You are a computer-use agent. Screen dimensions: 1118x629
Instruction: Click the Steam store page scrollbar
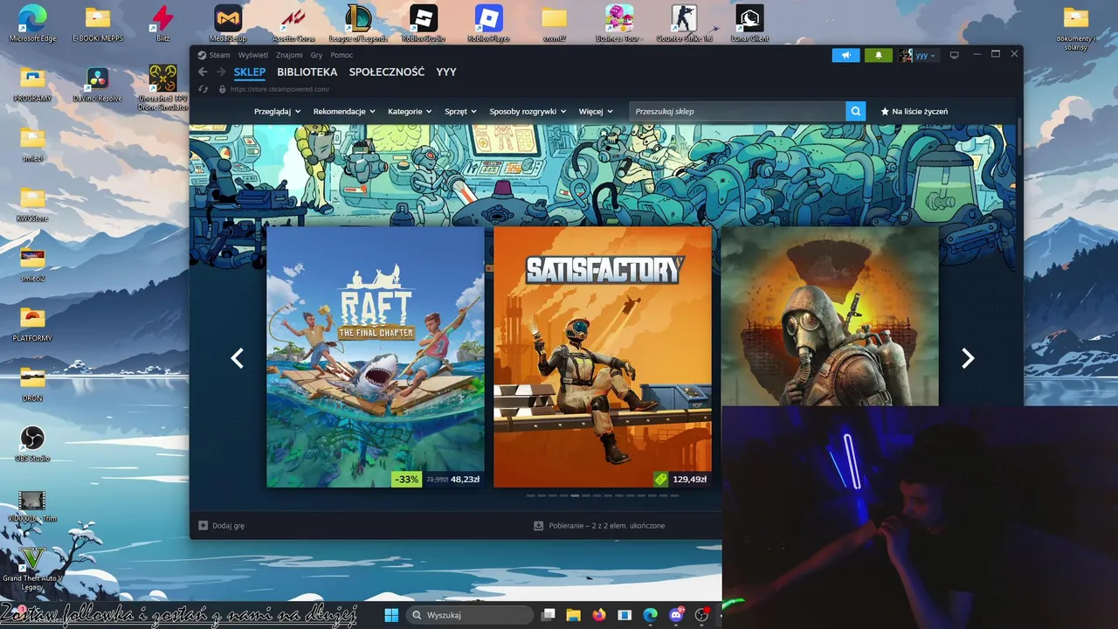tap(1018, 136)
